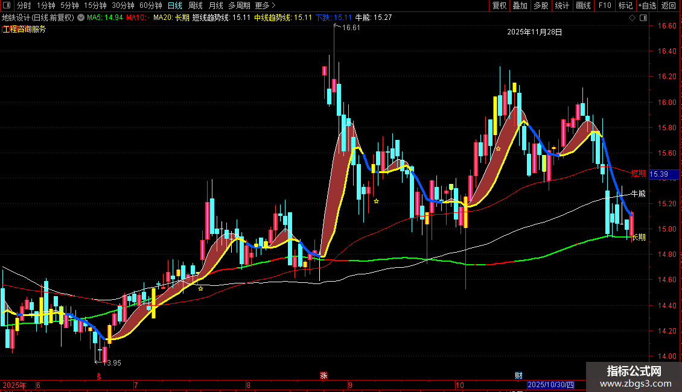Click 中线趋势线: 15.11 indicator text
This screenshot has height=392, width=682.
coord(283,17)
